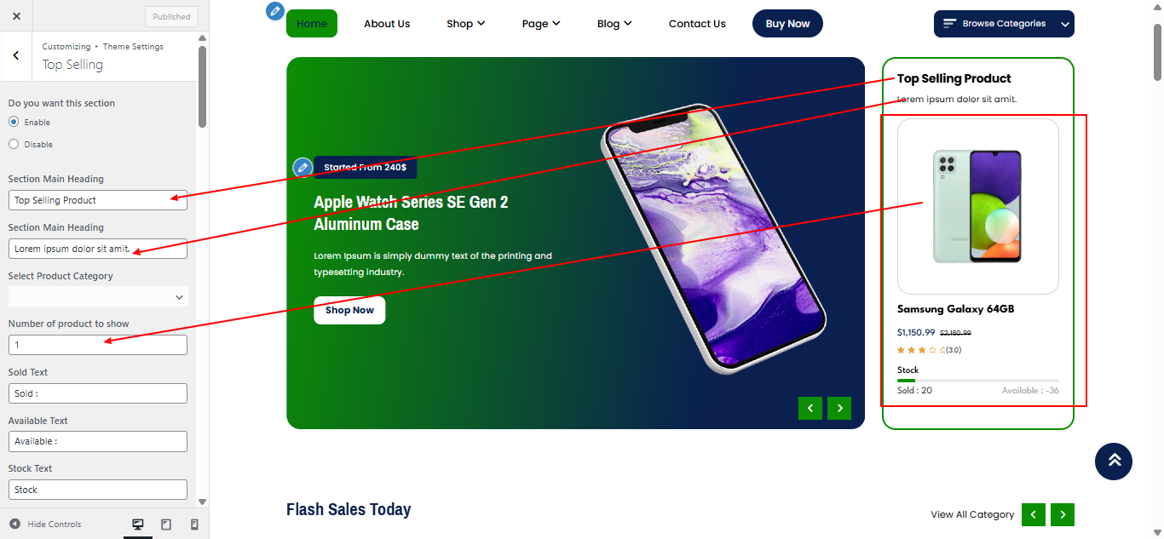Switch to desktop preview icon

[x=138, y=525]
